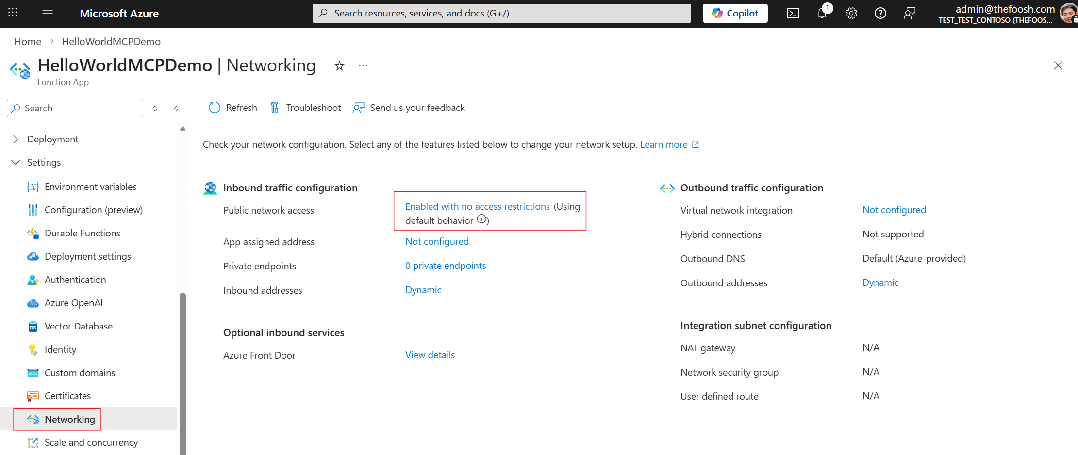This screenshot has width=1078, height=455.
Task: Click Enabled with no access restrictions
Action: [x=478, y=207]
